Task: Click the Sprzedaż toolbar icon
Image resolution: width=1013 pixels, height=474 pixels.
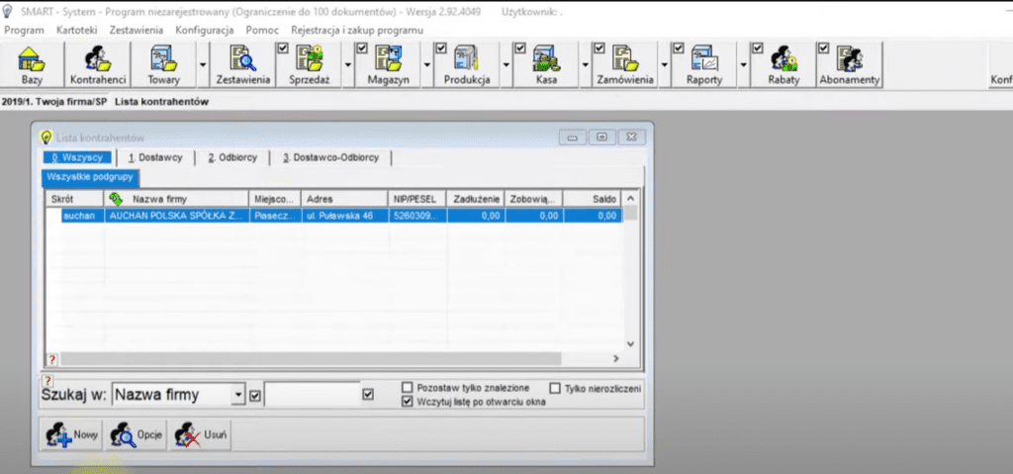Action: click(309, 65)
